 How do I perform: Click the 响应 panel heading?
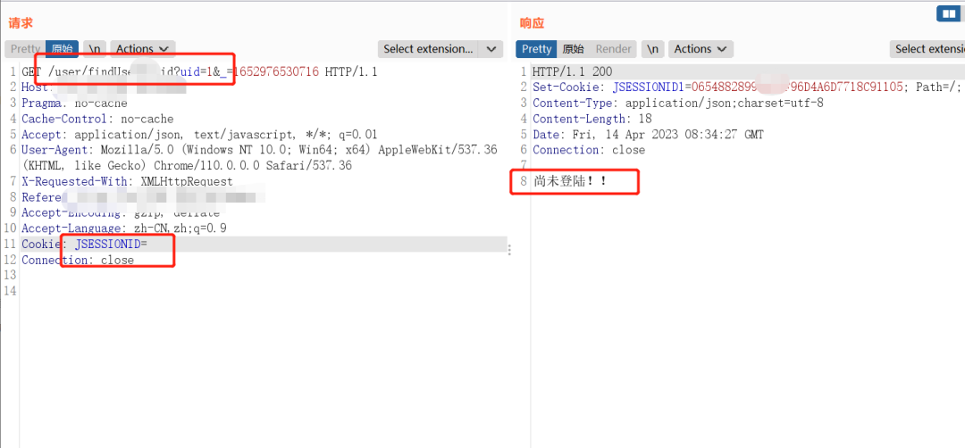pos(532,23)
